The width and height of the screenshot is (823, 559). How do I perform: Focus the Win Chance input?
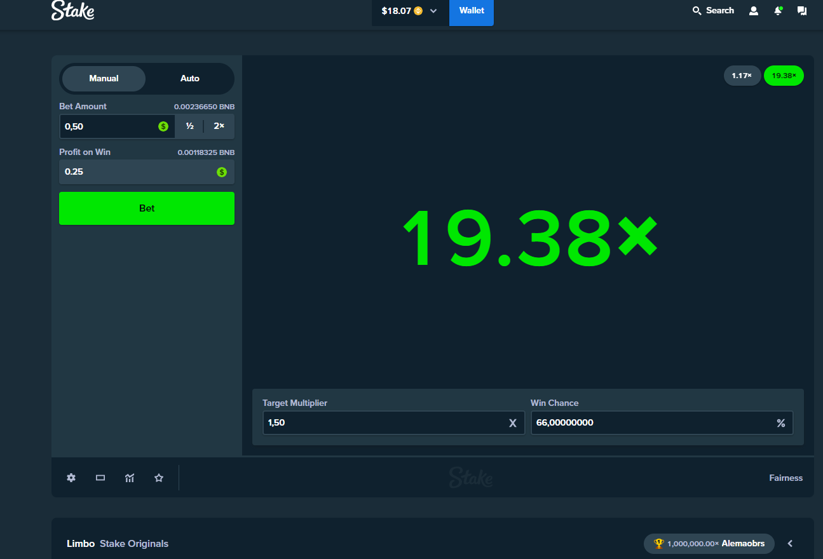(x=662, y=423)
